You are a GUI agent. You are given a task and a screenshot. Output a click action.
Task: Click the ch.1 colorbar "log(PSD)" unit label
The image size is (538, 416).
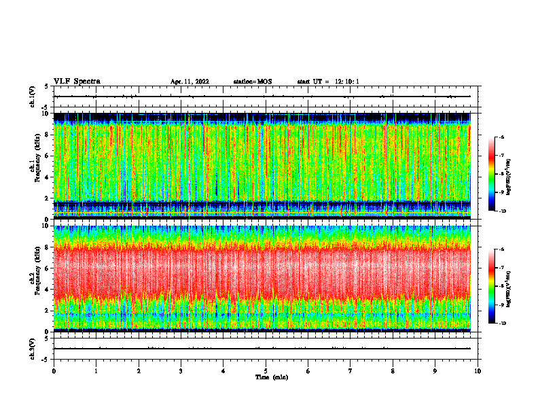pyautogui.click(x=509, y=177)
